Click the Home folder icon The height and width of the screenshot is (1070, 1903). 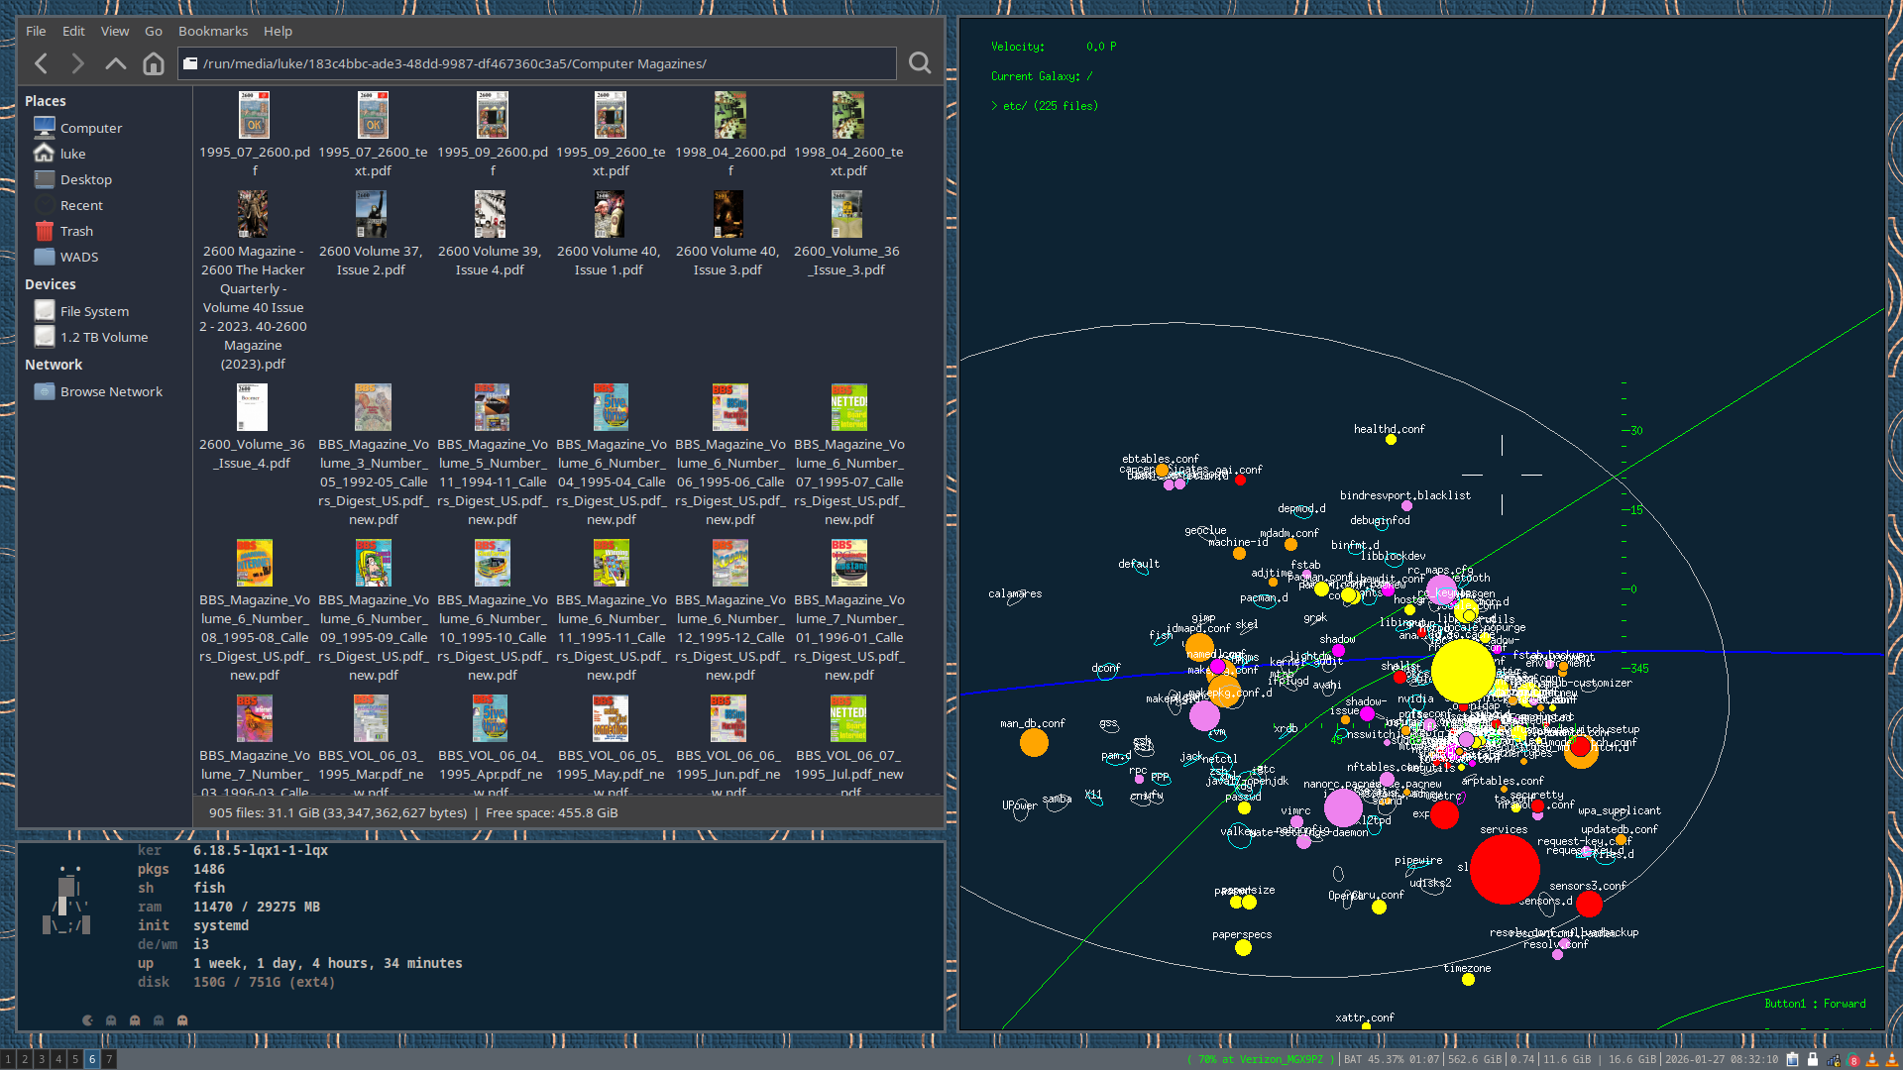153,63
